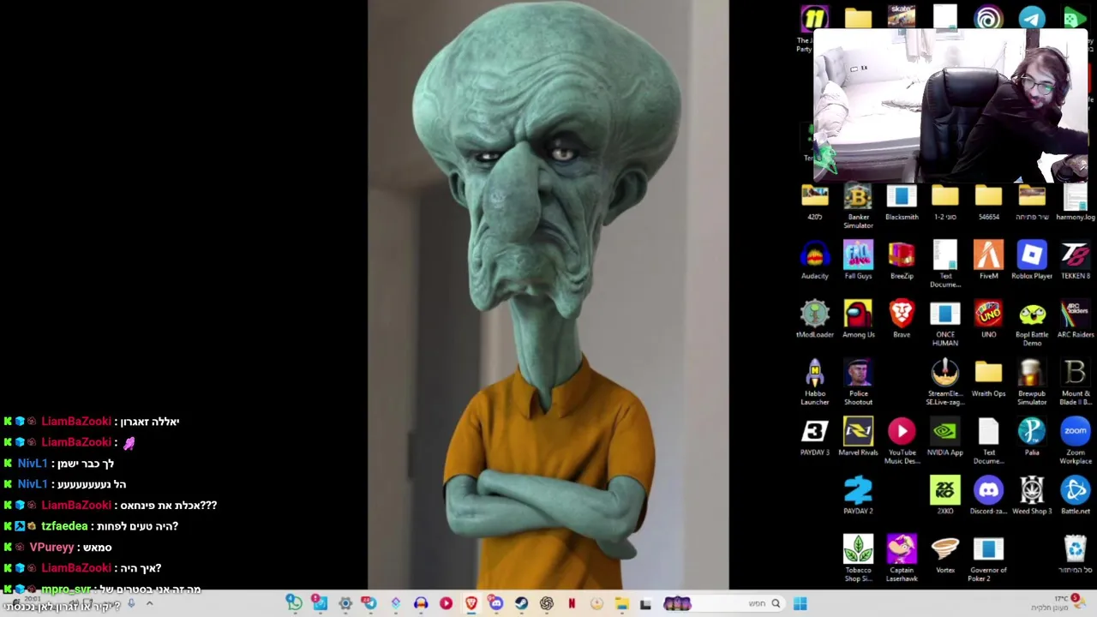Image resolution: width=1097 pixels, height=617 pixels.
Task: Expand the hidden tray icons chevron
Action: [149, 604]
